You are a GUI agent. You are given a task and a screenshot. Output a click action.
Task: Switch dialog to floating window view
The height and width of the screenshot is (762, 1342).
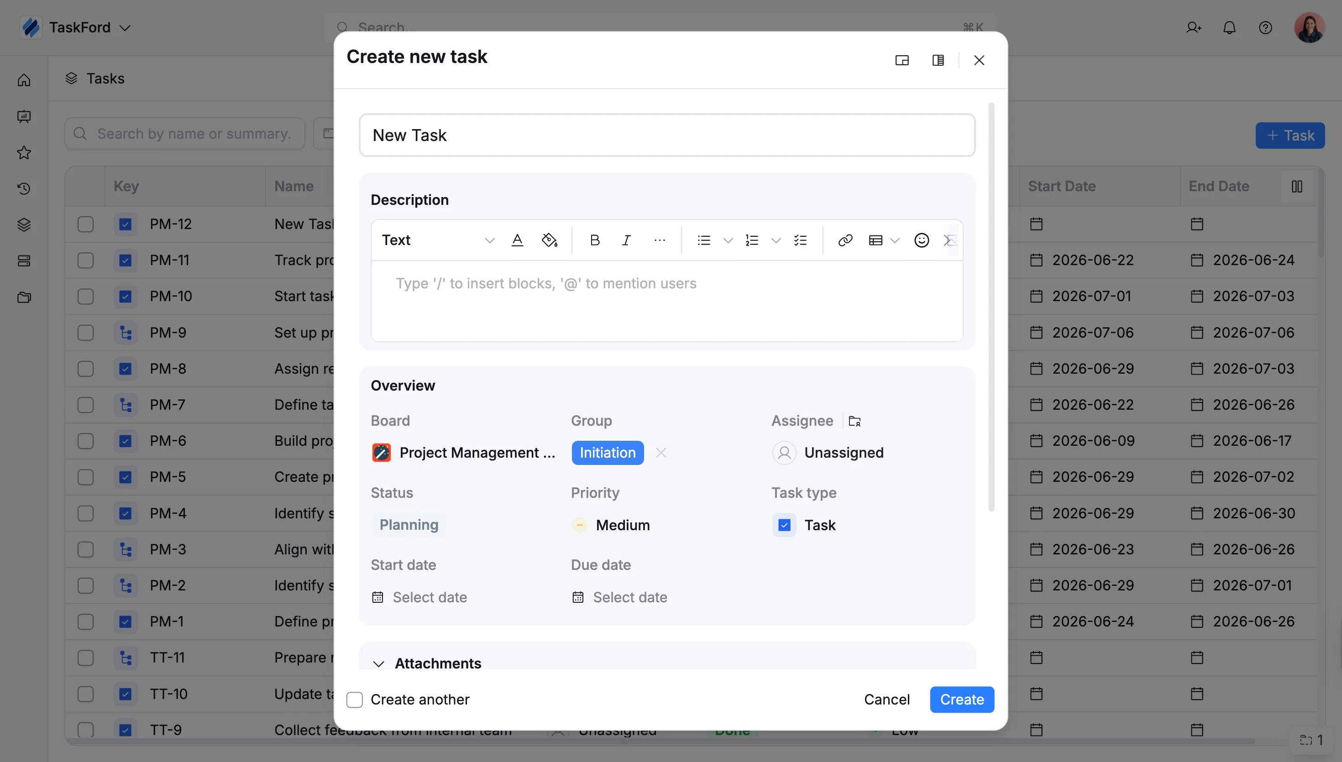902,60
